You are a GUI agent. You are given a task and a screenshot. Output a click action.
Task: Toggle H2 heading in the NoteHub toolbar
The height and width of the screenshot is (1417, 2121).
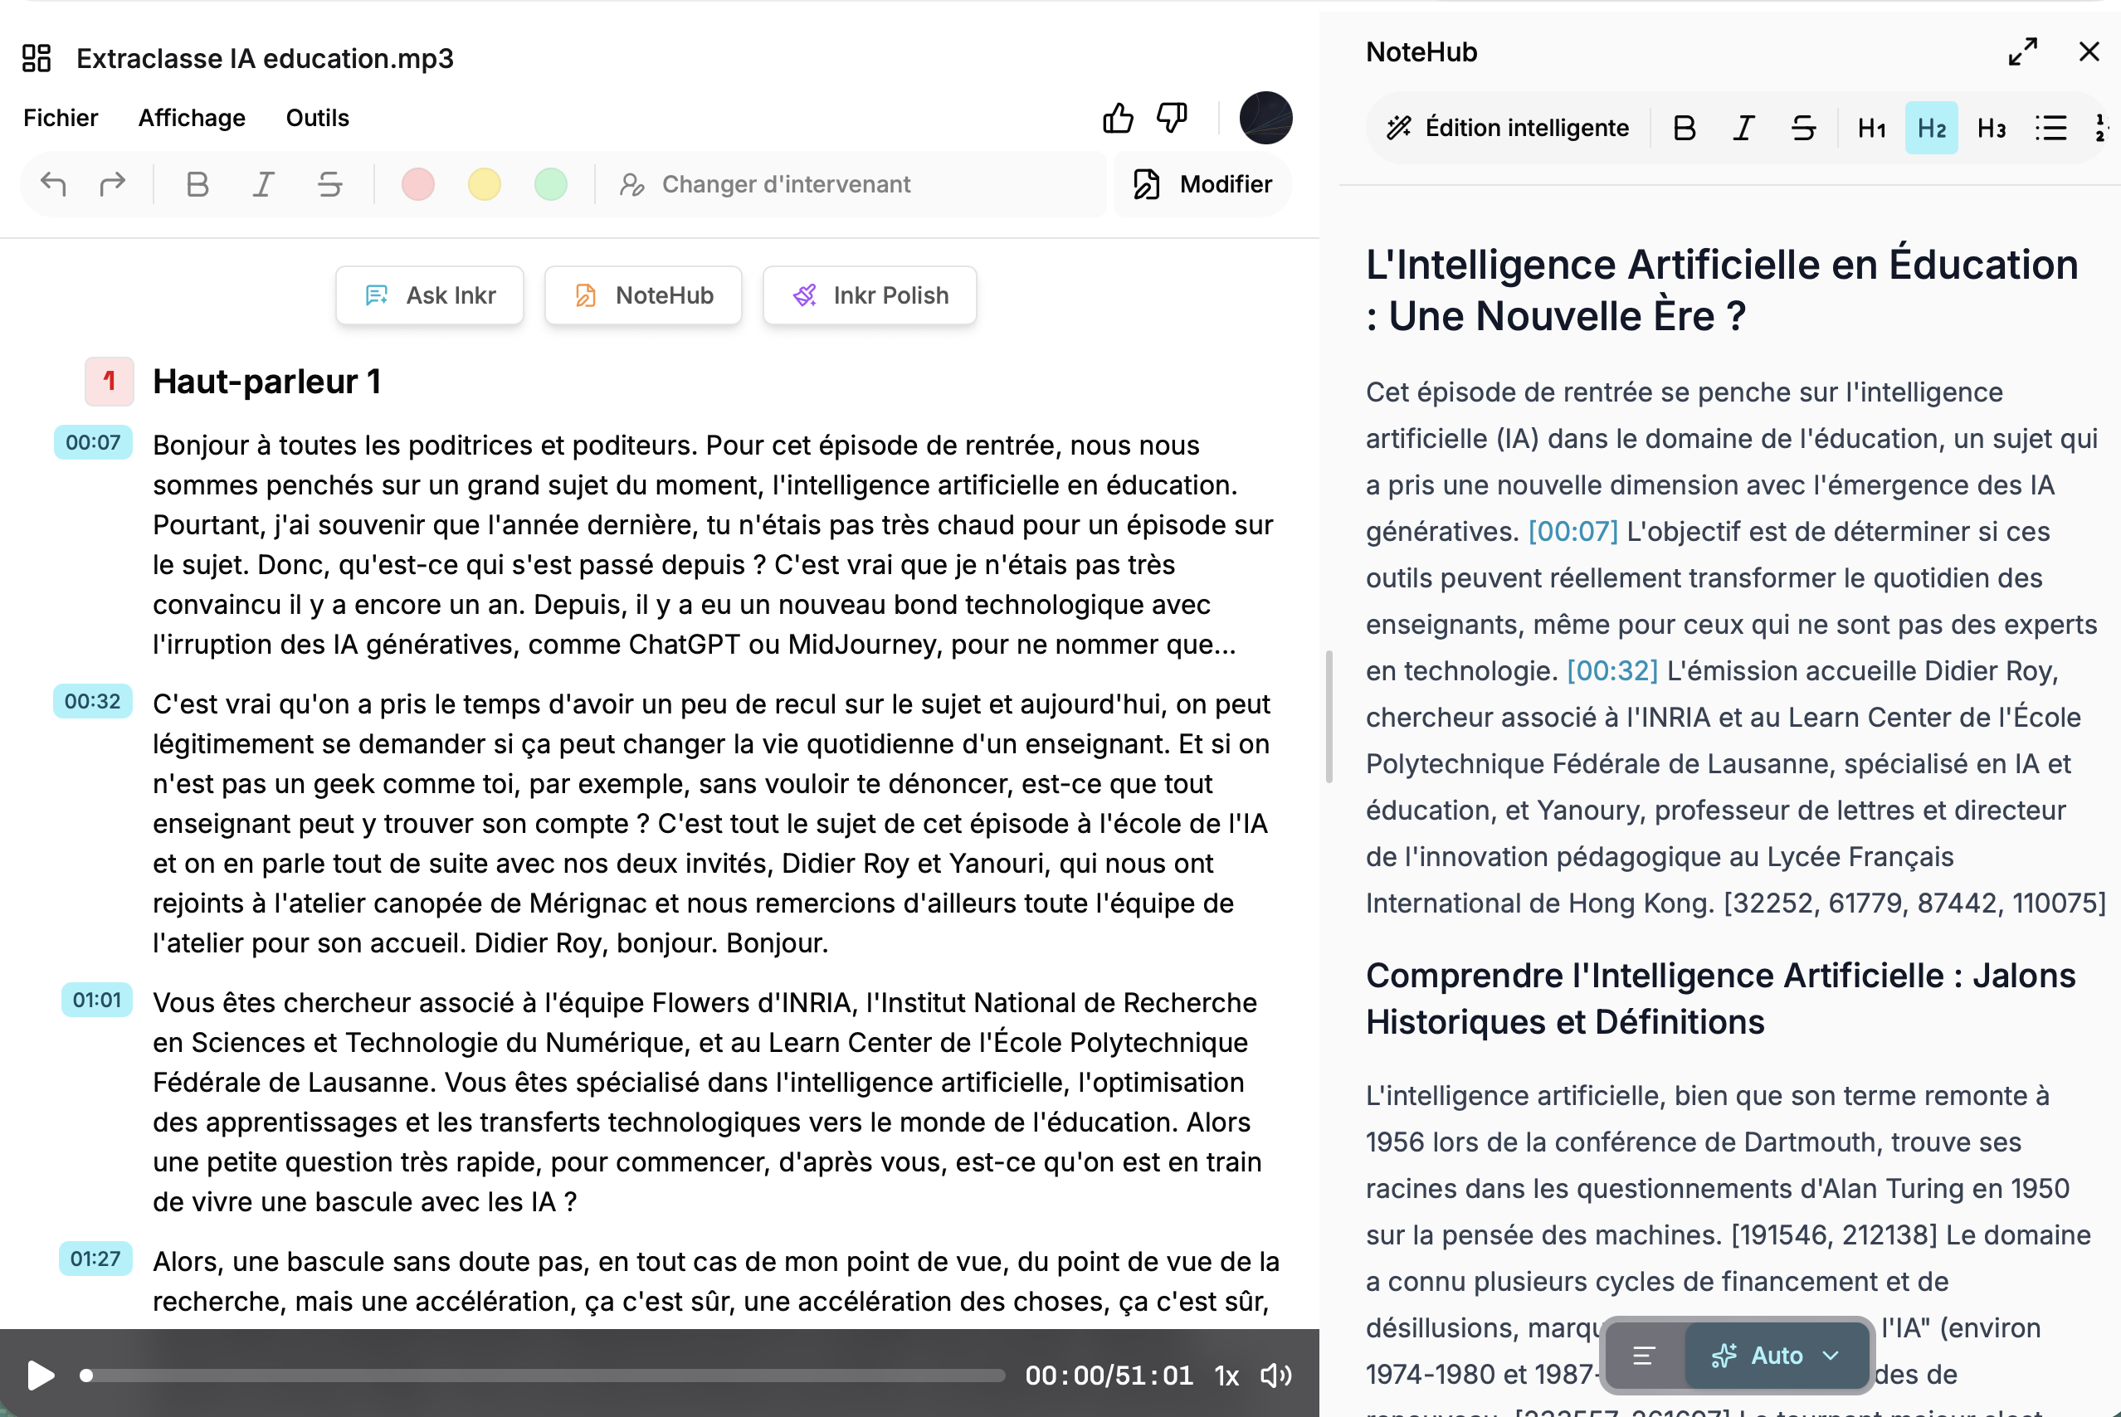(1931, 129)
